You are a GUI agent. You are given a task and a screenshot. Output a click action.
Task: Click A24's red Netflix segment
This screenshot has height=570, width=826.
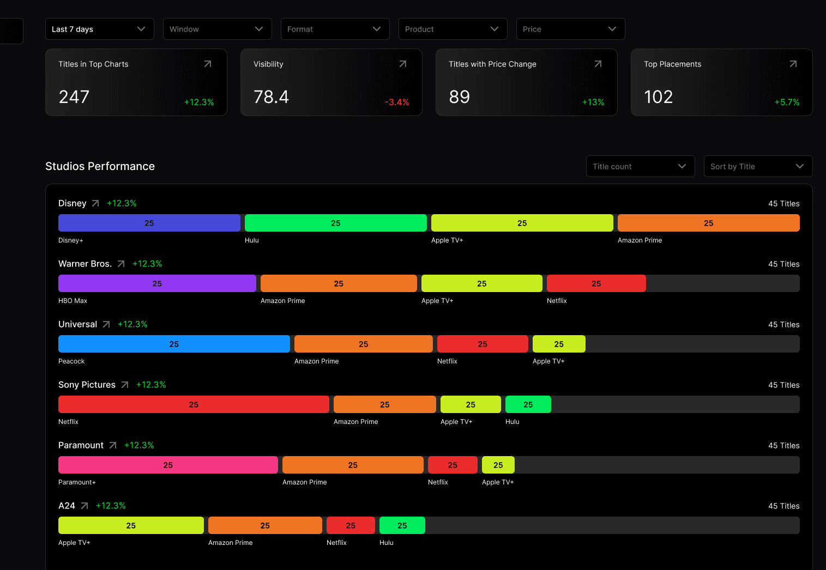pos(351,525)
